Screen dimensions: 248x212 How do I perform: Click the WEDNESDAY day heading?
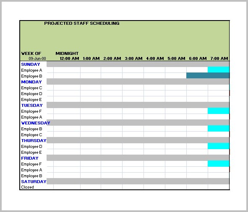pyautogui.click(x=36, y=123)
